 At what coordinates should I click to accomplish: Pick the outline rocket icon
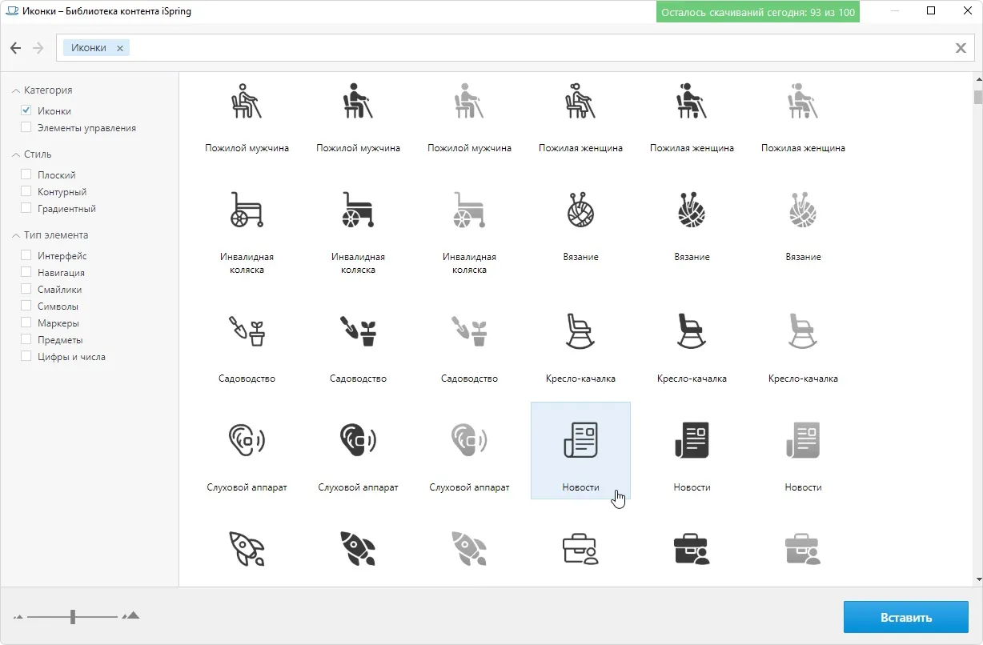click(247, 549)
